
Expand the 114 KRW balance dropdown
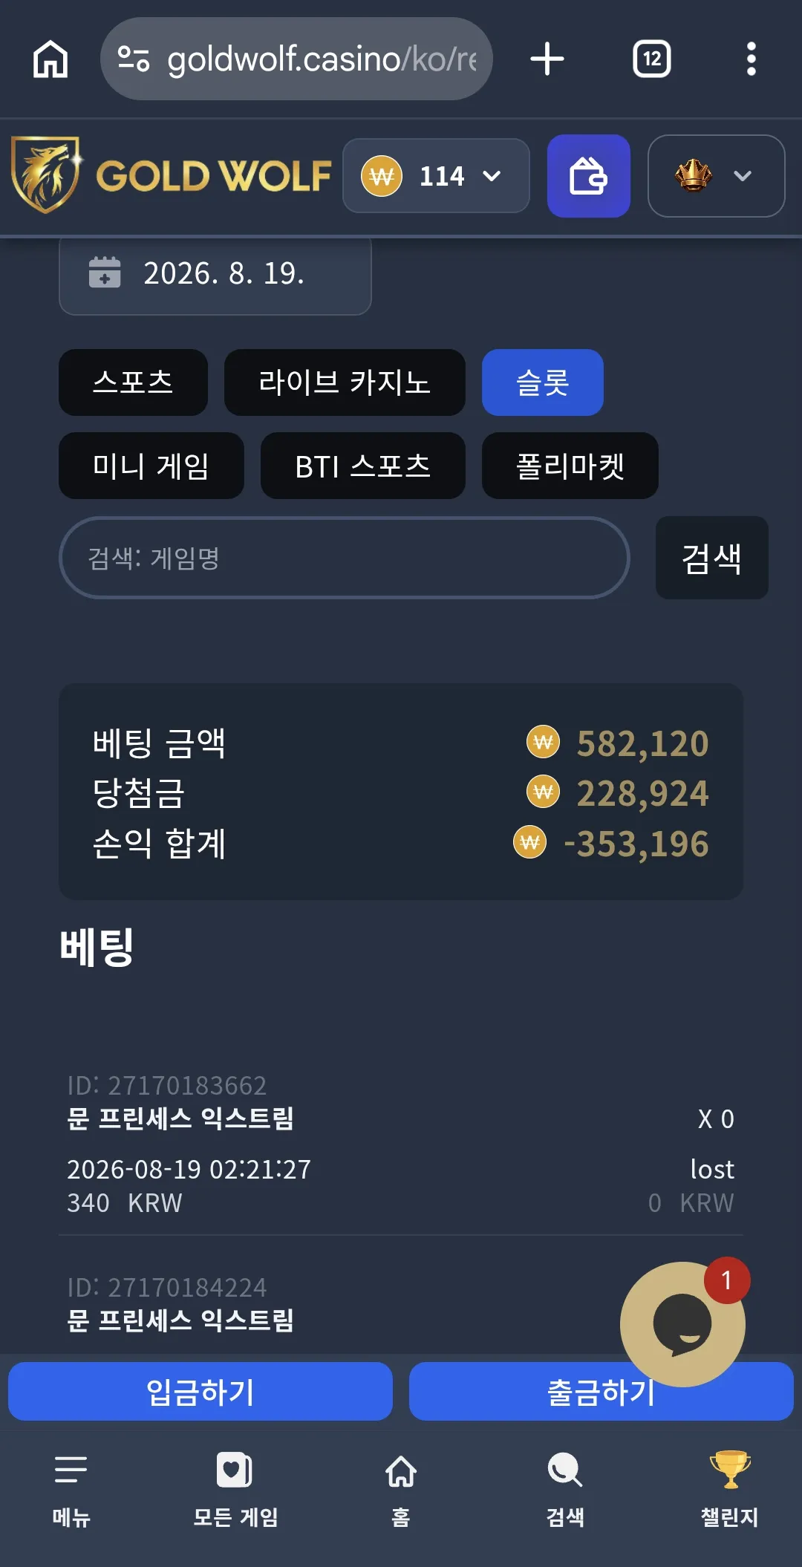coord(436,176)
